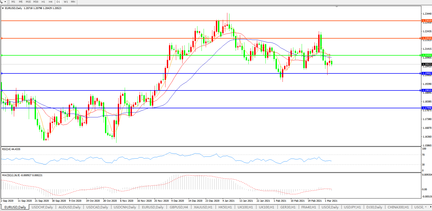Open the XAUUSD,H1 chart tab
Image resolution: width=432 pixels, height=211 pixels.
(203, 207)
